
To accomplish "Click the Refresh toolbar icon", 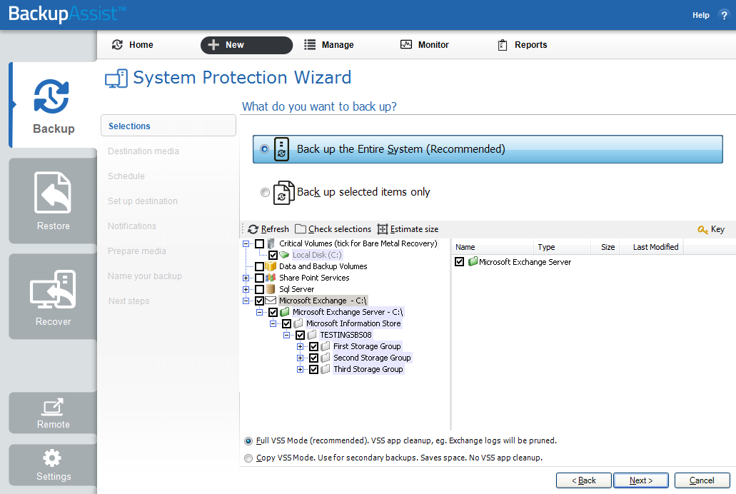I will point(253,229).
